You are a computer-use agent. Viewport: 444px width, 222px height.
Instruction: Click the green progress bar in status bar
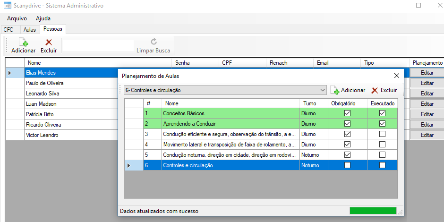(x=373, y=211)
